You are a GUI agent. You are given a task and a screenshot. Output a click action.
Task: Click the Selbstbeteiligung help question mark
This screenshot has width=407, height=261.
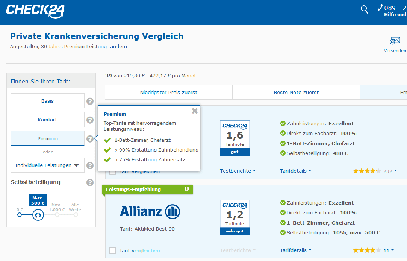point(90,182)
